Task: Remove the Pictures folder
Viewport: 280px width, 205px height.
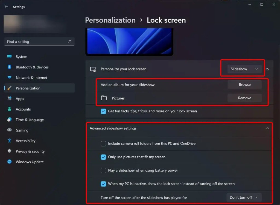Action: click(244, 98)
